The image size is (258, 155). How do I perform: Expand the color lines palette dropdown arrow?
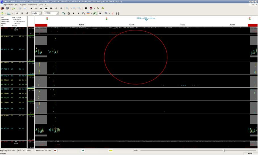pos(92,13)
